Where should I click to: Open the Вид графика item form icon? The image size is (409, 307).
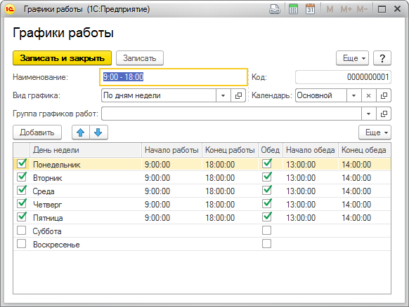(x=238, y=95)
